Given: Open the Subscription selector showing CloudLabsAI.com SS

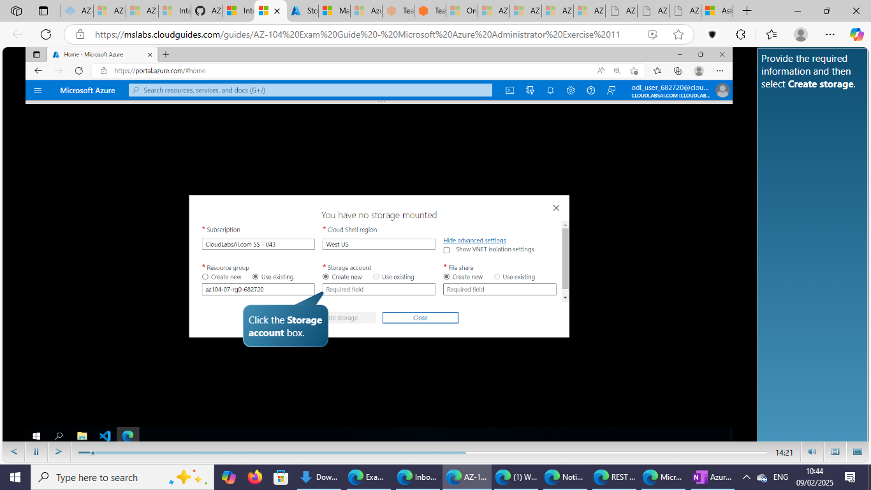Looking at the screenshot, I should (x=258, y=244).
